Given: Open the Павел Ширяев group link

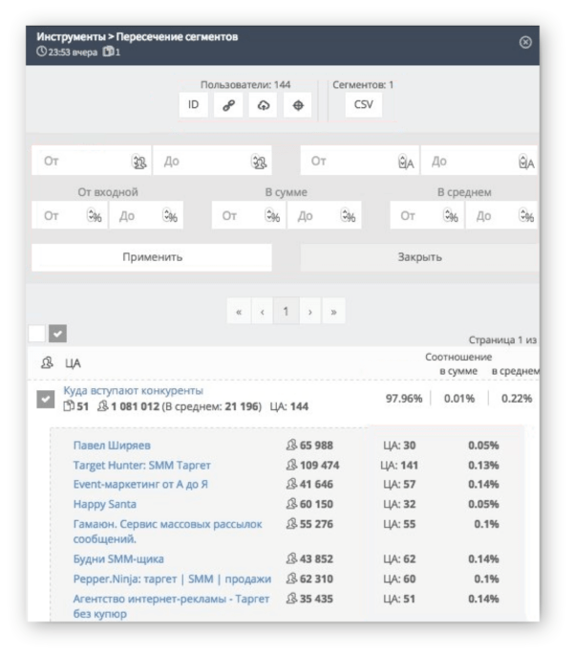Looking at the screenshot, I should point(112,446).
